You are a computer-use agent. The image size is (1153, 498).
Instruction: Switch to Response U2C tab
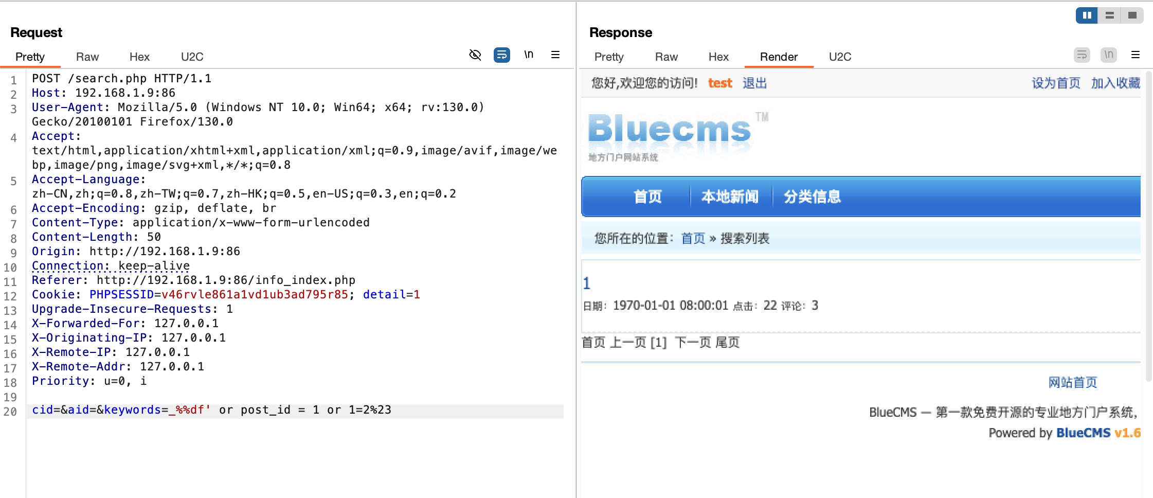840,57
